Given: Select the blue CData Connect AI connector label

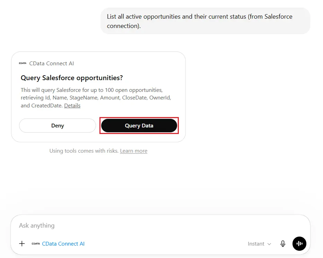Looking at the screenshot, I should [63, 243].
